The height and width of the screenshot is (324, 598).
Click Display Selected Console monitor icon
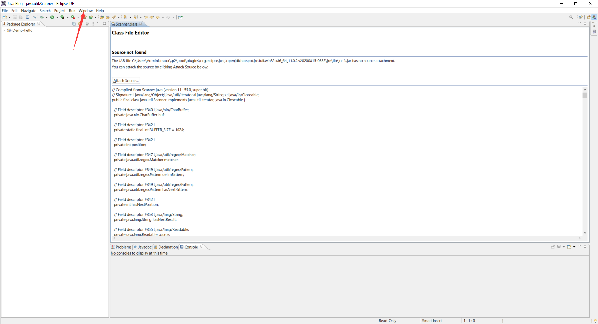(559, 247)
